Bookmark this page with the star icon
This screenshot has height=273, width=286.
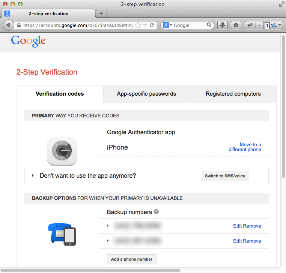(138, 25)
